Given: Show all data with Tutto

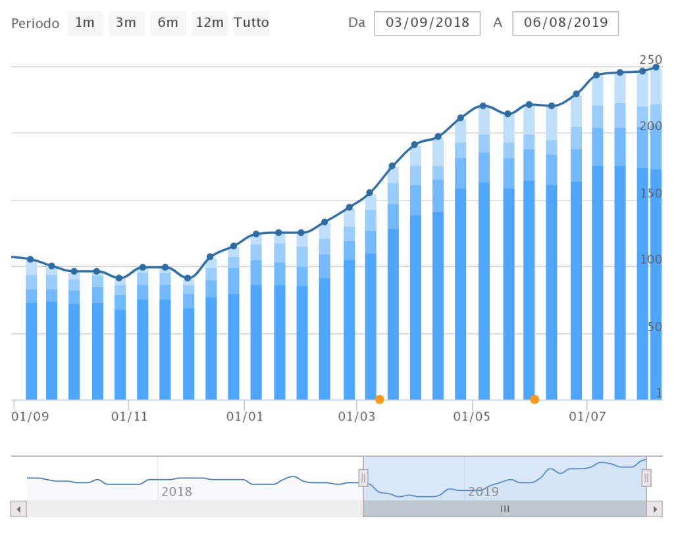Looking at the screenshot, I should (251, 23).
